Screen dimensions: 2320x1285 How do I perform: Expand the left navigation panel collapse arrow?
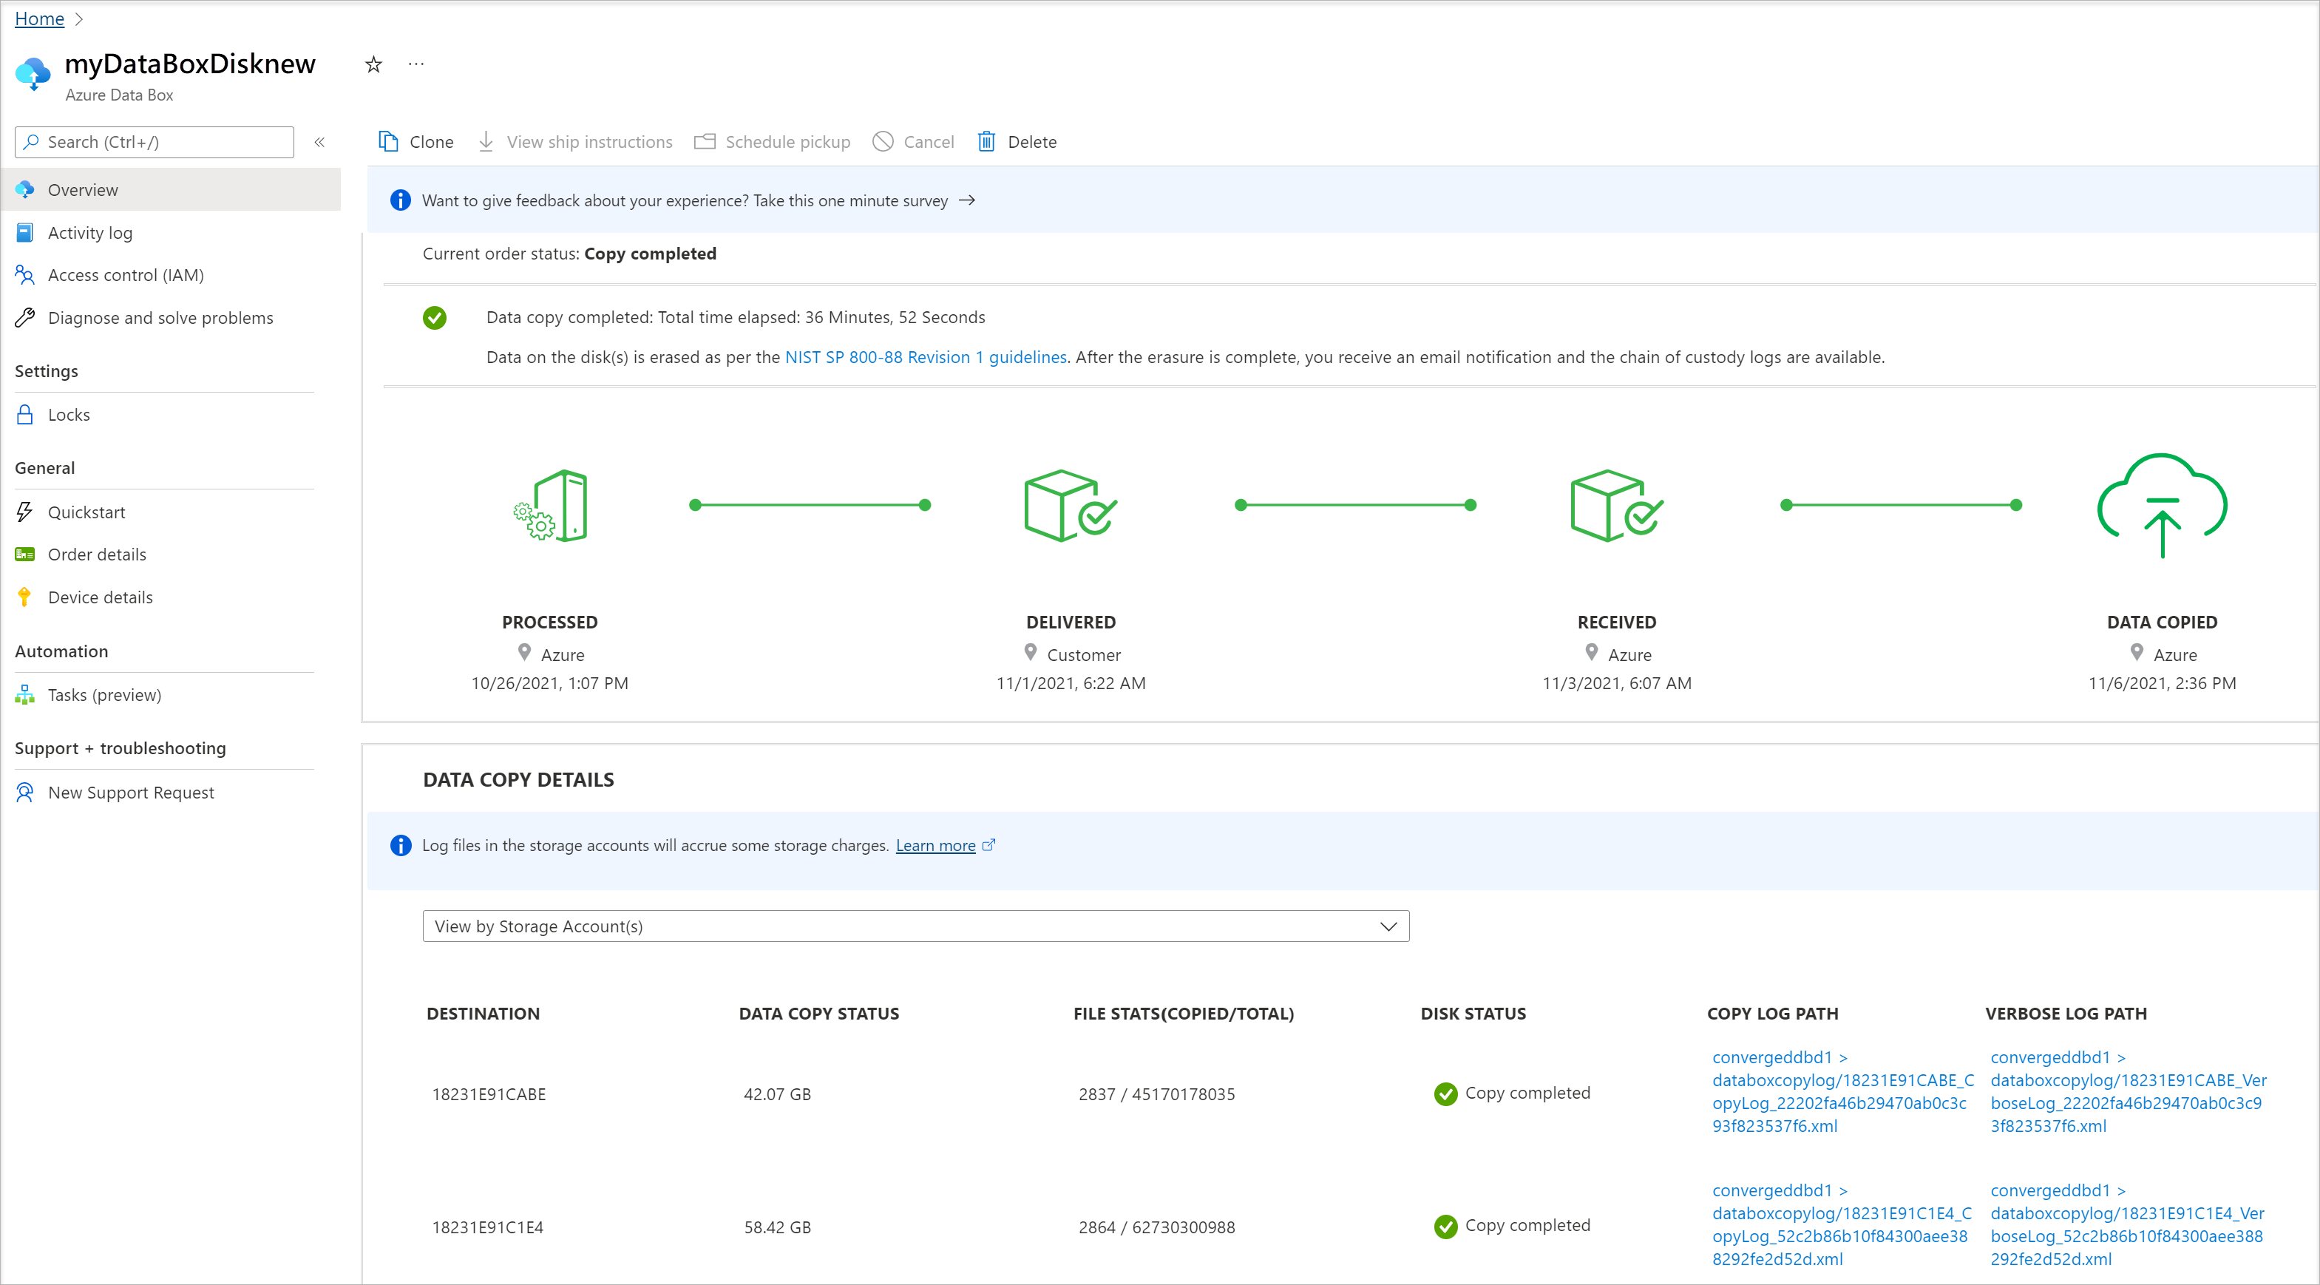click(319, 143)
